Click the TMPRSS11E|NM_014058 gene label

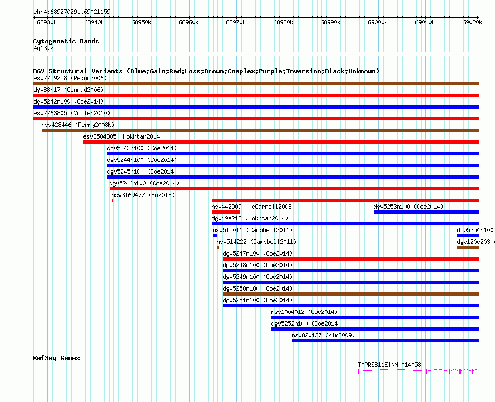(389, 365)
